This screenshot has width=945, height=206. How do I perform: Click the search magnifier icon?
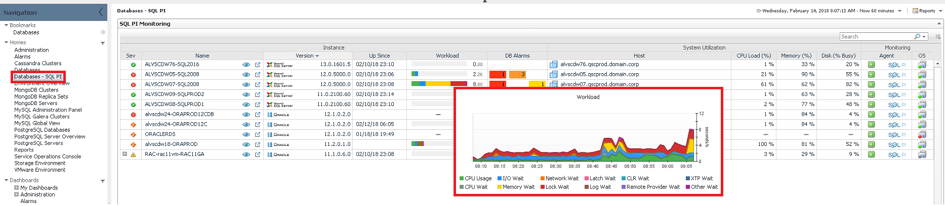pos(917,37)
